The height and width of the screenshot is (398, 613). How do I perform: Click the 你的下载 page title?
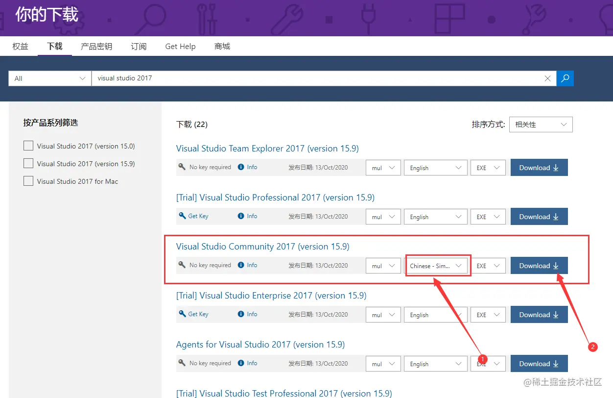(47, 14)
